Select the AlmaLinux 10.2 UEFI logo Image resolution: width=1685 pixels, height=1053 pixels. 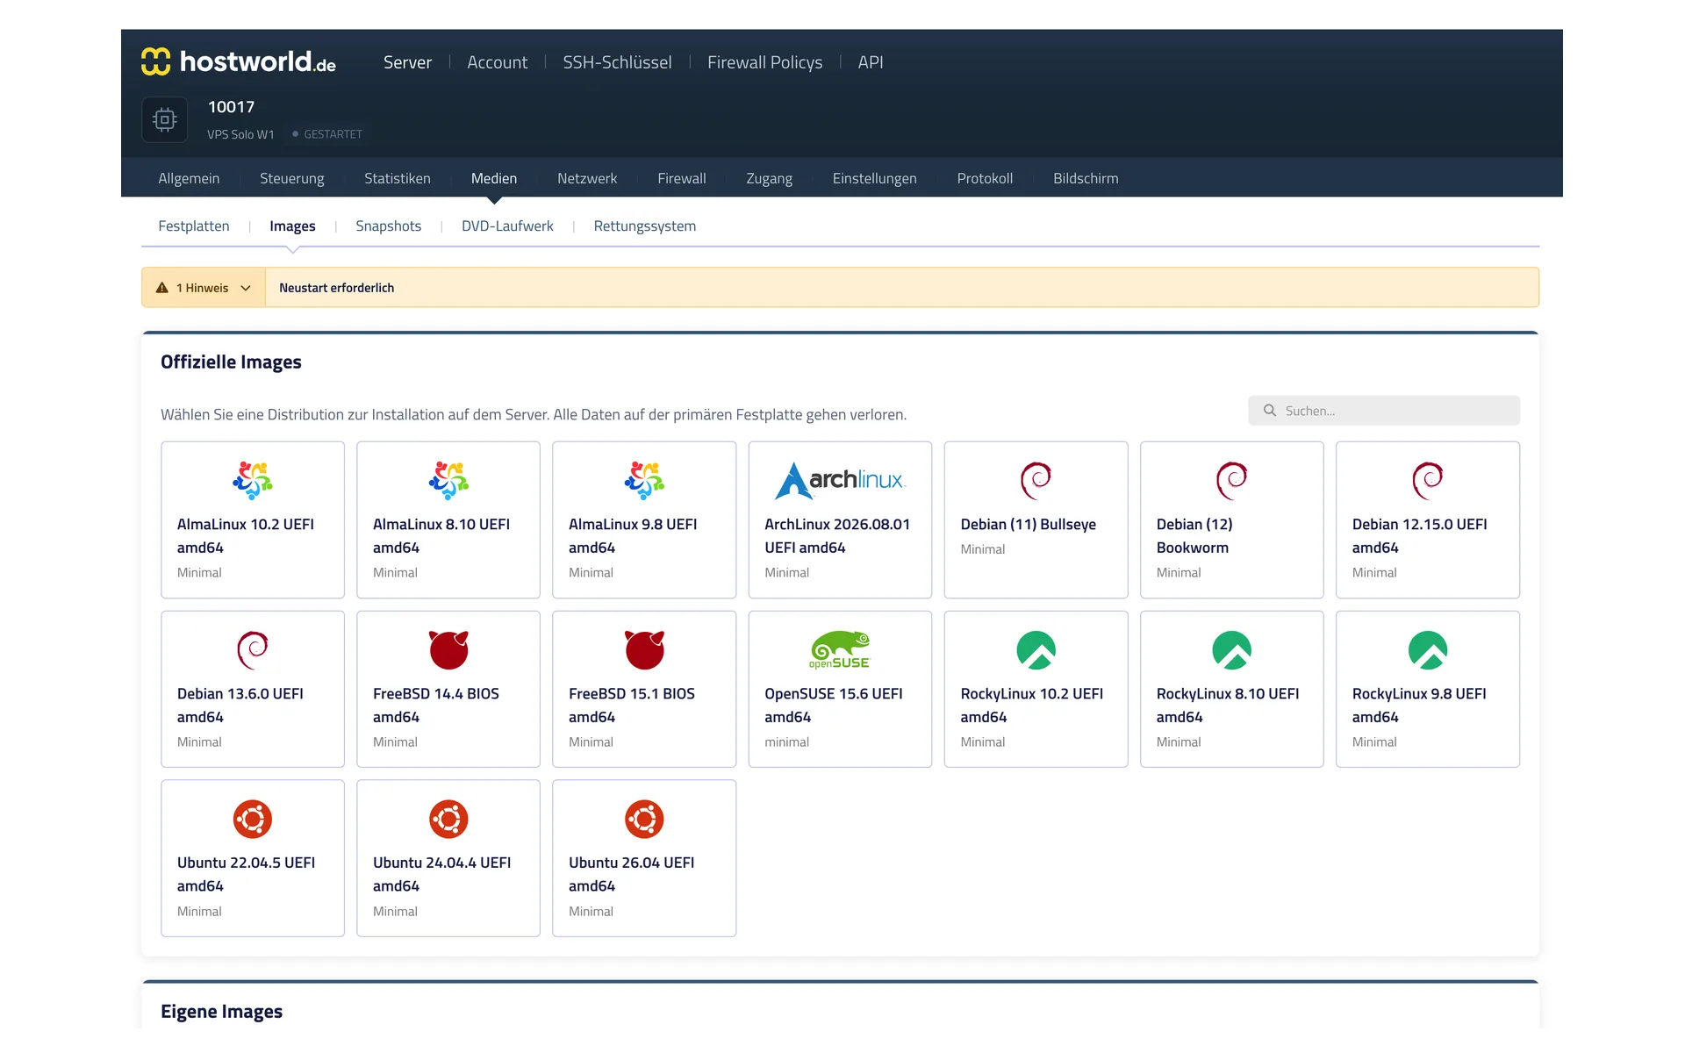point(253,480)
